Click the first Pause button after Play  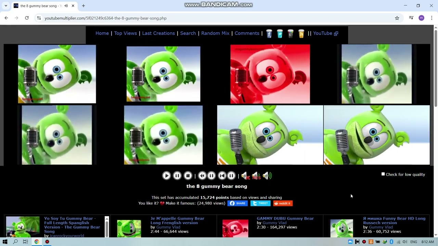tap(177, 176)
